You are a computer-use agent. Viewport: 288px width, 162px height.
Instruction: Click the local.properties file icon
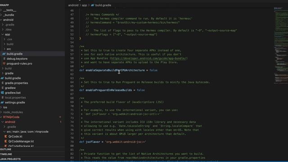(3, 98)
